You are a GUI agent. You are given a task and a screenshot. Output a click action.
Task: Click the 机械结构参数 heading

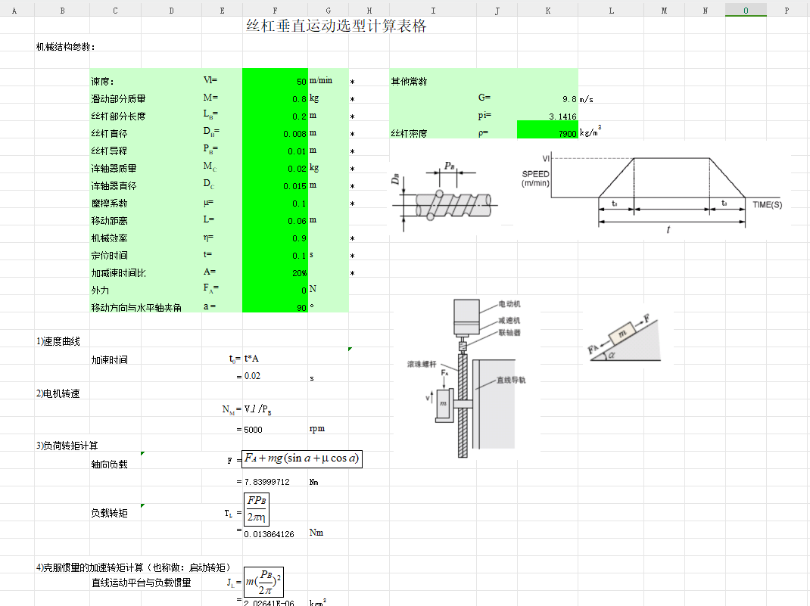tap(65, 47)
